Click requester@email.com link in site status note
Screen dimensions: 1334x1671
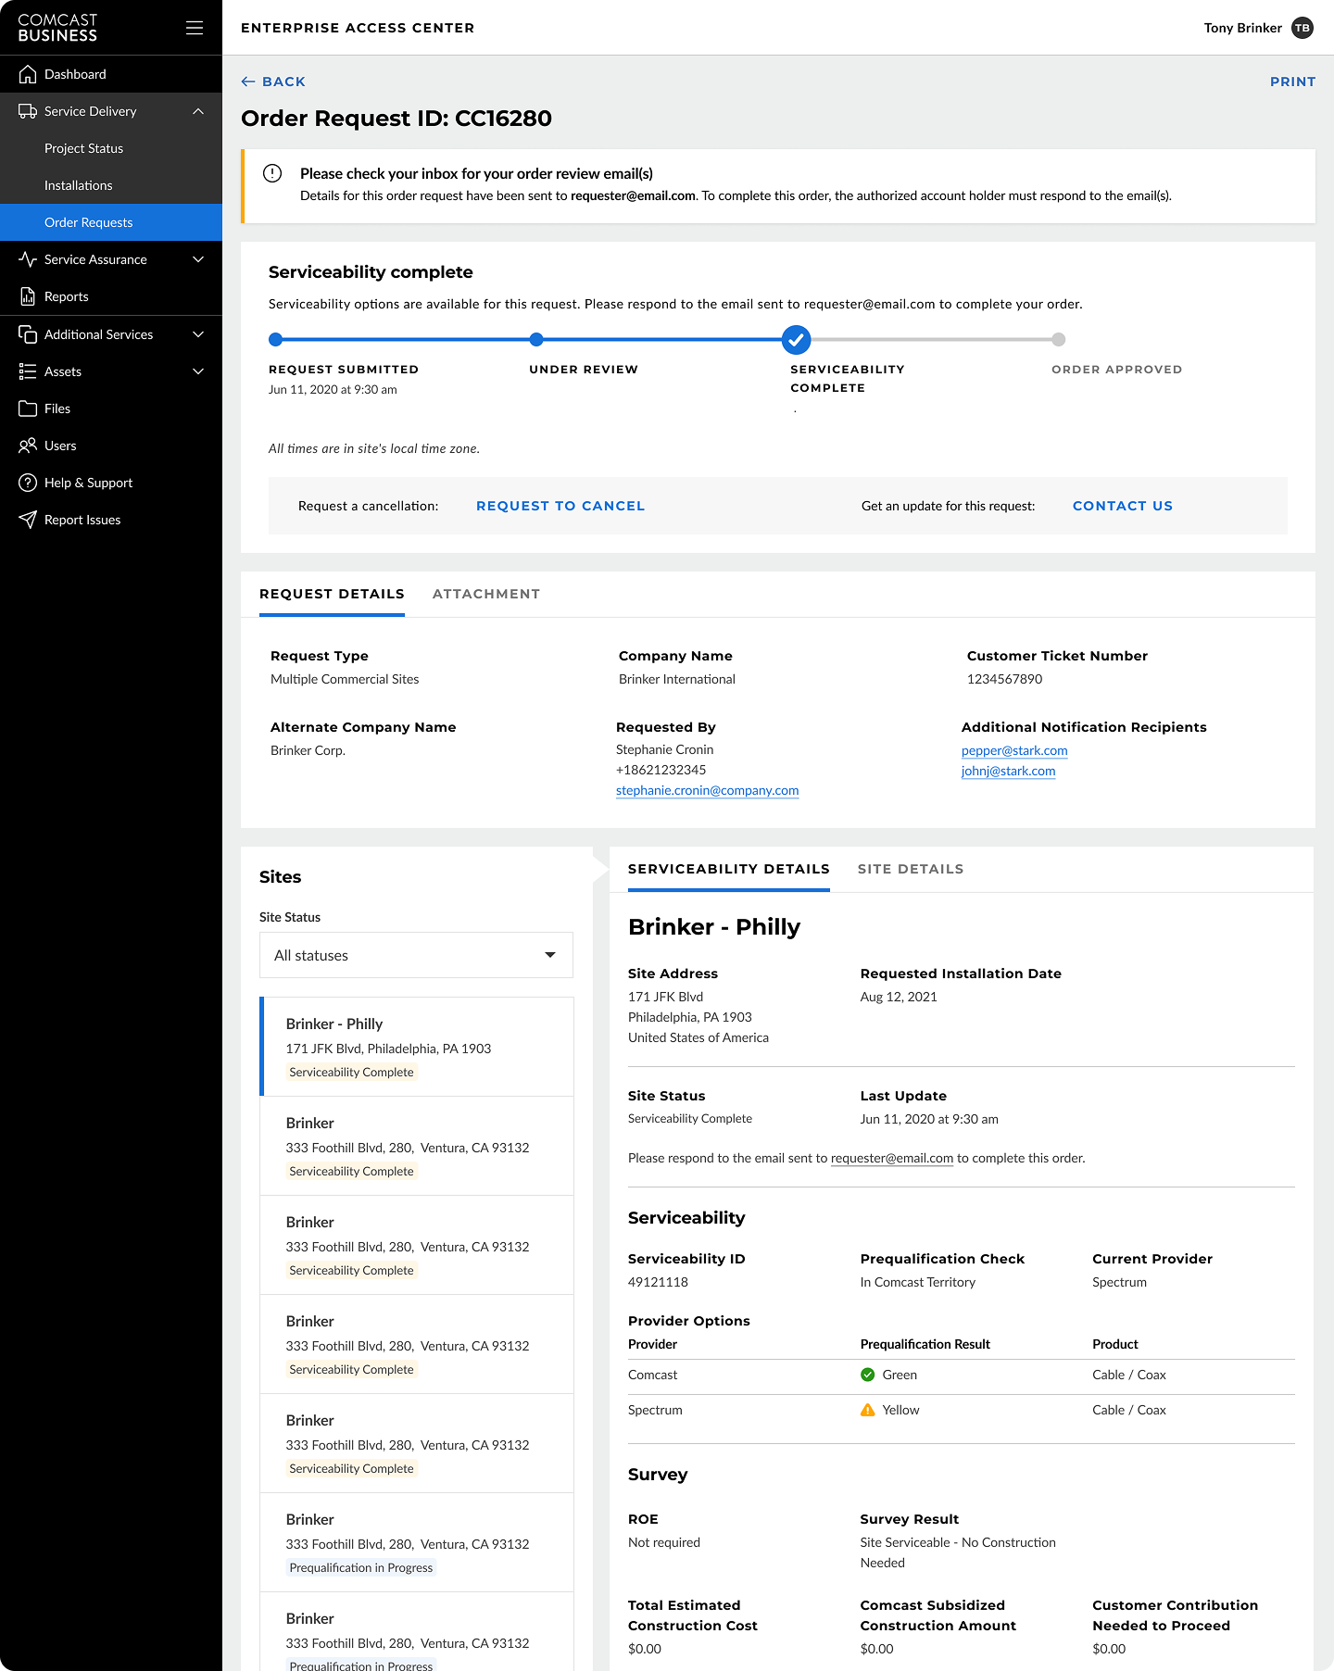pos(892,1158)
